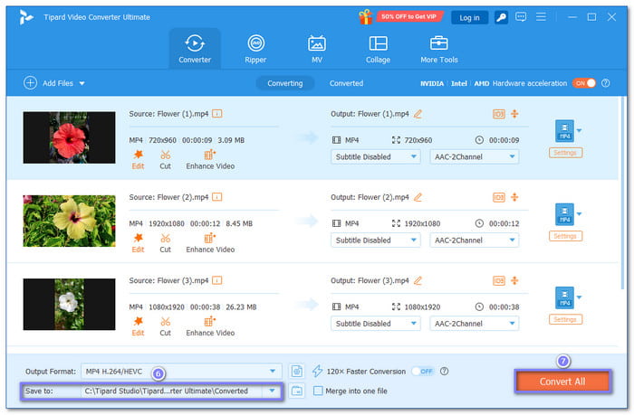The width and height of the screenshot is (634, 415).
Task: Click source info icon for Flower (2).mp4
Action: click(217, 197)
